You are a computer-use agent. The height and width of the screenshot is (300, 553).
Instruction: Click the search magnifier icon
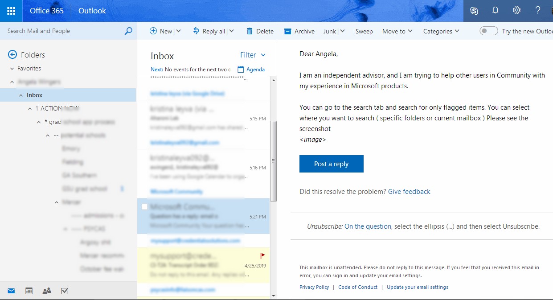tap(128, 31)
